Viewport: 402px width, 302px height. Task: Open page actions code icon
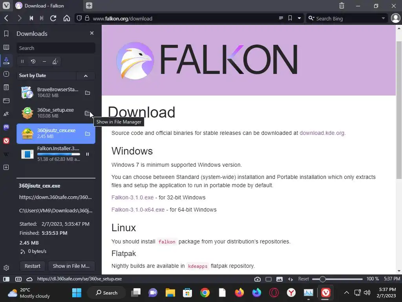pos(291,279)
